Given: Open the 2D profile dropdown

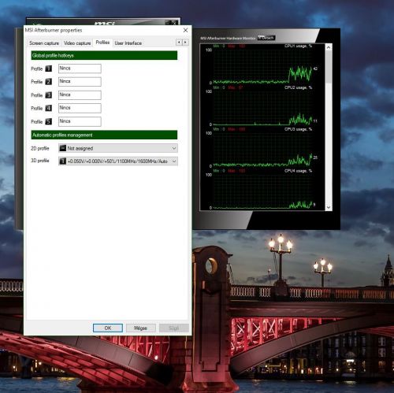Looking at the screenshot, I should [x=118, y=148].
